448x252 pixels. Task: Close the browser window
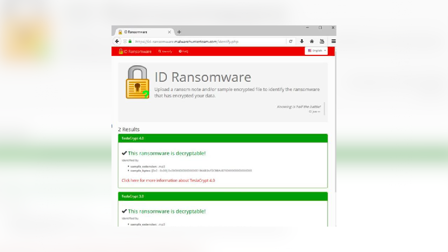click(x=333, y=28)
